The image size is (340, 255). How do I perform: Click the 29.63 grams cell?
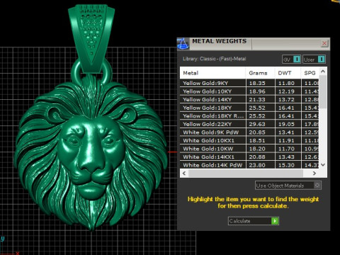tap(261, 124)
